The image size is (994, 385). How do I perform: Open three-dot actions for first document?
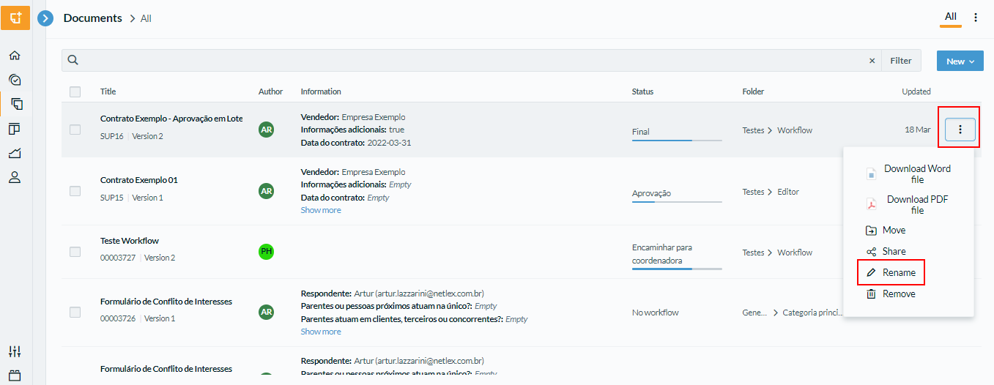[x=960, y=130]
